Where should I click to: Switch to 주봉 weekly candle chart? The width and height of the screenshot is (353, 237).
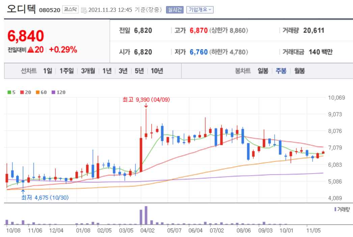[281, 71]
